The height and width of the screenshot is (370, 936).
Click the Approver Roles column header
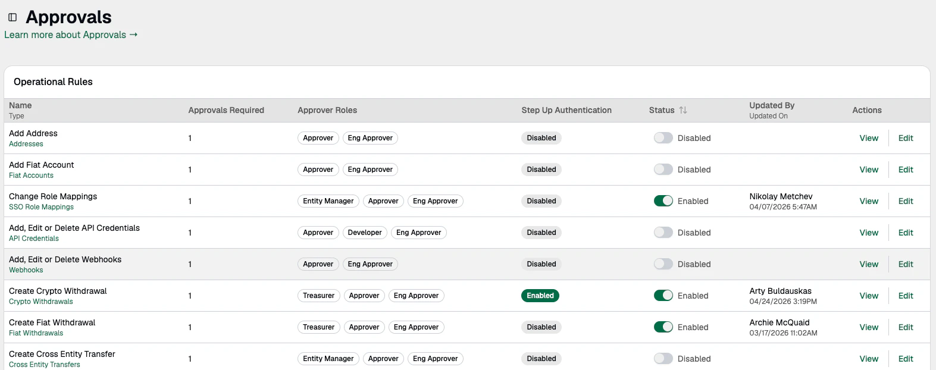[327, 110]
